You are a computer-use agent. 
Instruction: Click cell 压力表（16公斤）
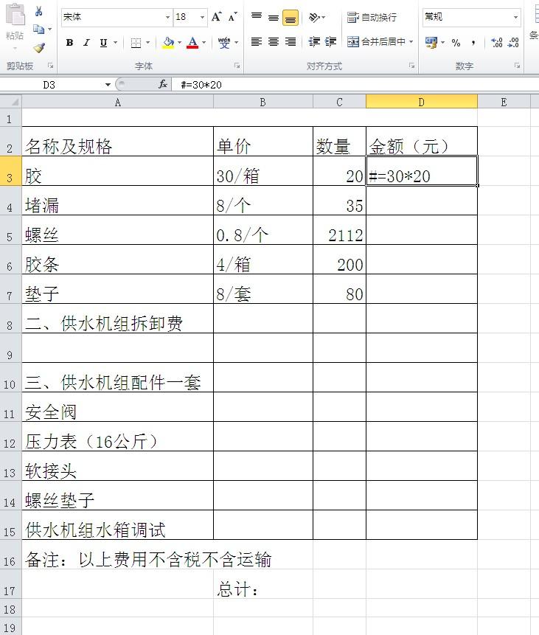(117, 437)
